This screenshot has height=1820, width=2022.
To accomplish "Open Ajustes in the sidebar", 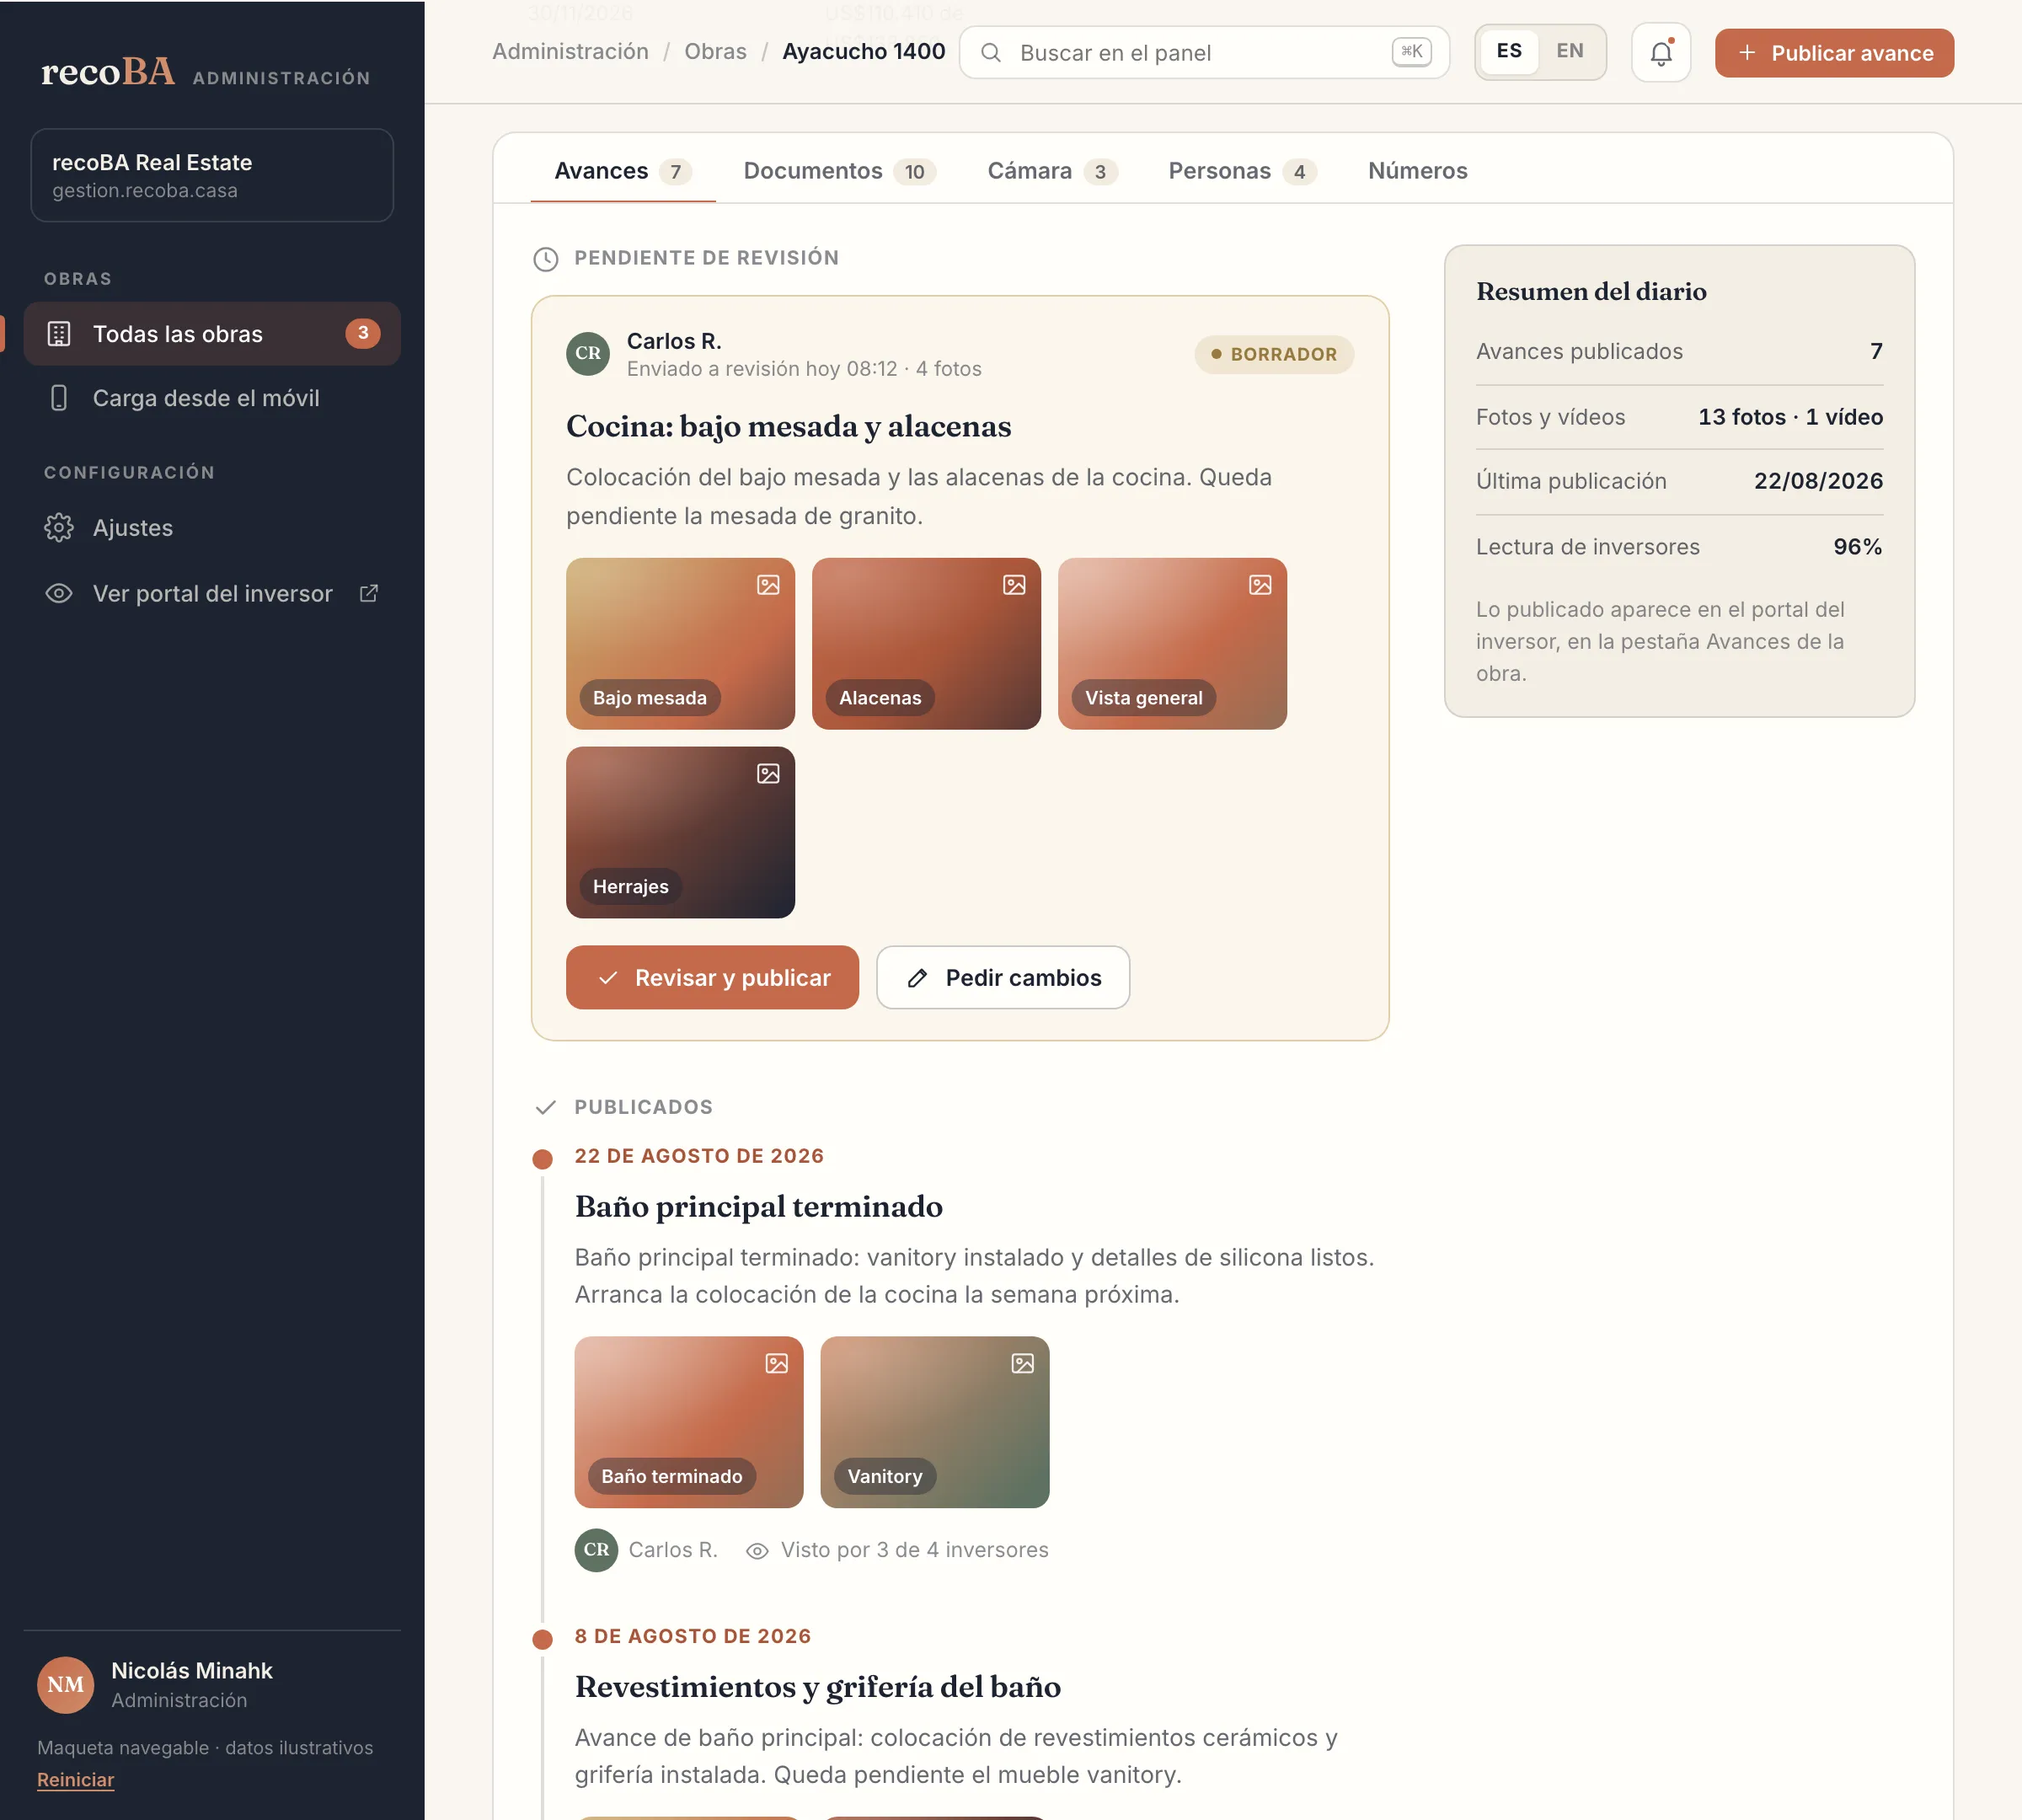I will 212,528.
